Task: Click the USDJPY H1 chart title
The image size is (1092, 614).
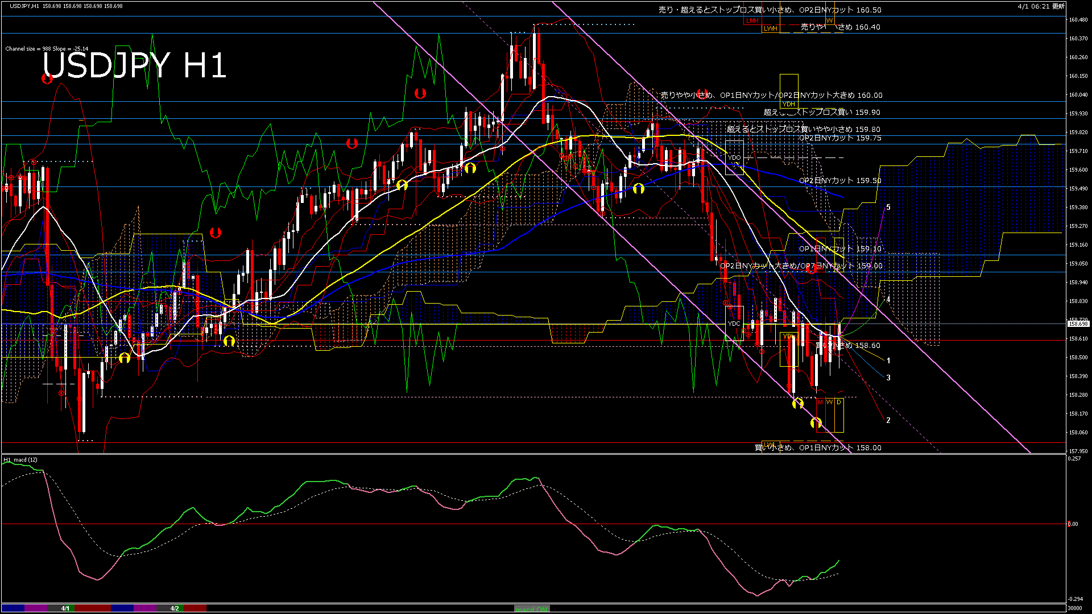Action: 135,66
